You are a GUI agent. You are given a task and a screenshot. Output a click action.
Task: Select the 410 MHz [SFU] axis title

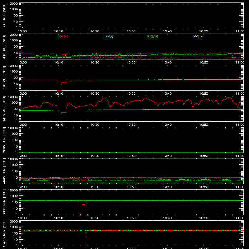pyautogui.click(x=4, y=47)
